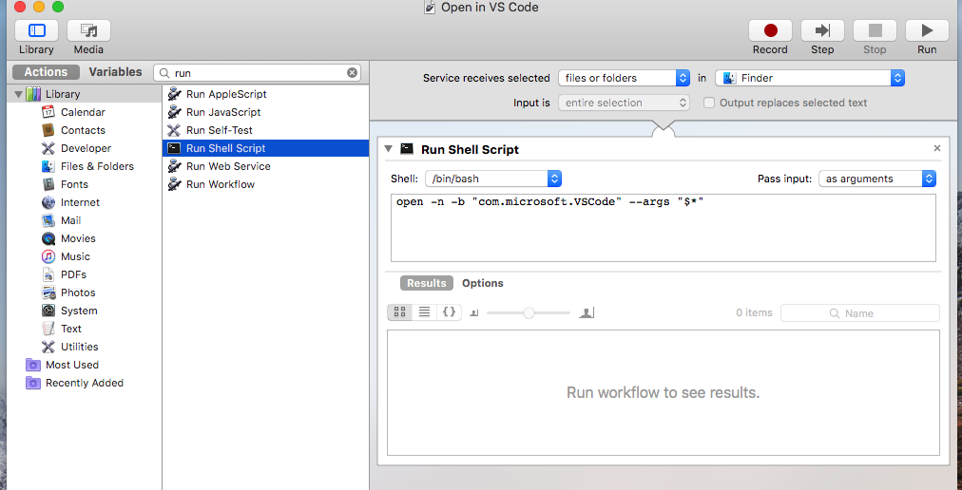Viewport: 962px width, 490px height.
Task: Open the Most Used smart folder
Action: coord(72,365)
